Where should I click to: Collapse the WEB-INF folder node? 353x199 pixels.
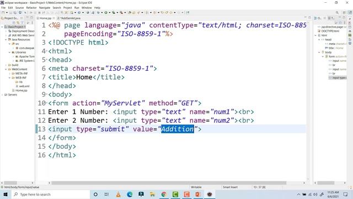coord(10,78)
